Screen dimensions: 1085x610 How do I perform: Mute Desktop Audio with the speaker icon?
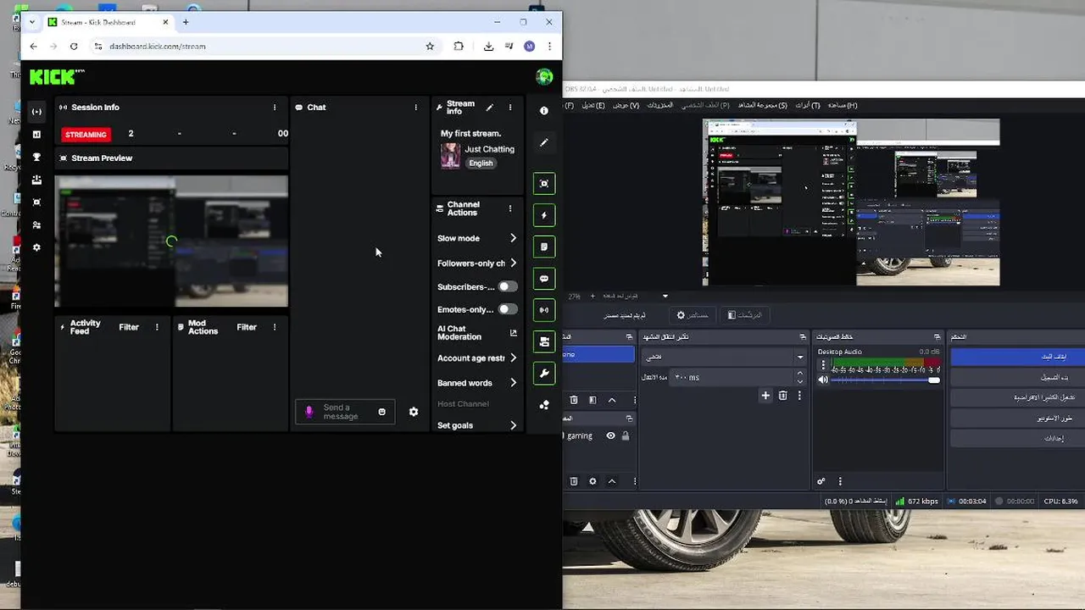pos(822,380)
